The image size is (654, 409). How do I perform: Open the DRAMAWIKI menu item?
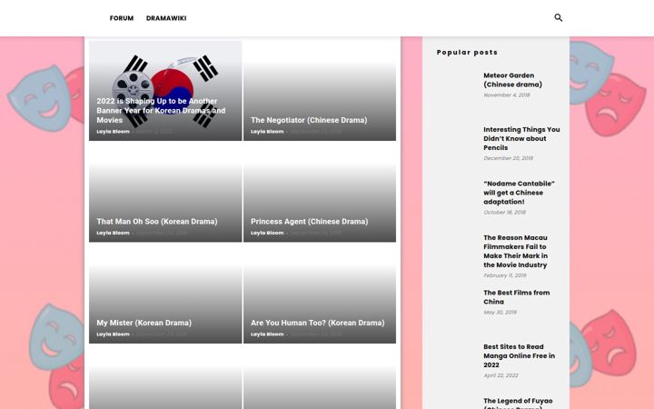[x=166, y=18]
